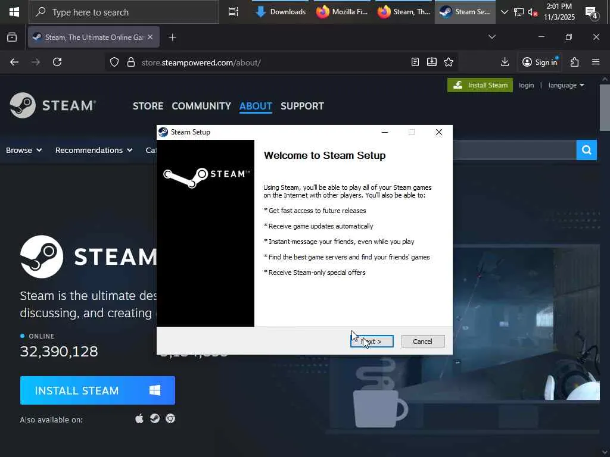Switch to Mozilla Firefox taskbar item
This screenshot has width=610, height=457.
(x=343, y=12)
